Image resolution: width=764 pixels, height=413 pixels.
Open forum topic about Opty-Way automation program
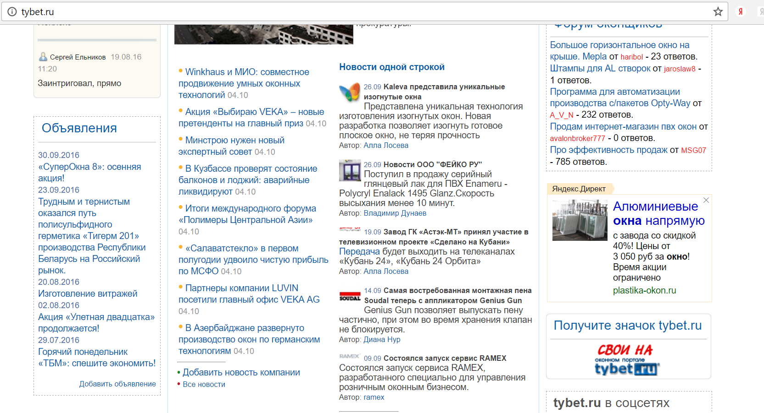620,98
